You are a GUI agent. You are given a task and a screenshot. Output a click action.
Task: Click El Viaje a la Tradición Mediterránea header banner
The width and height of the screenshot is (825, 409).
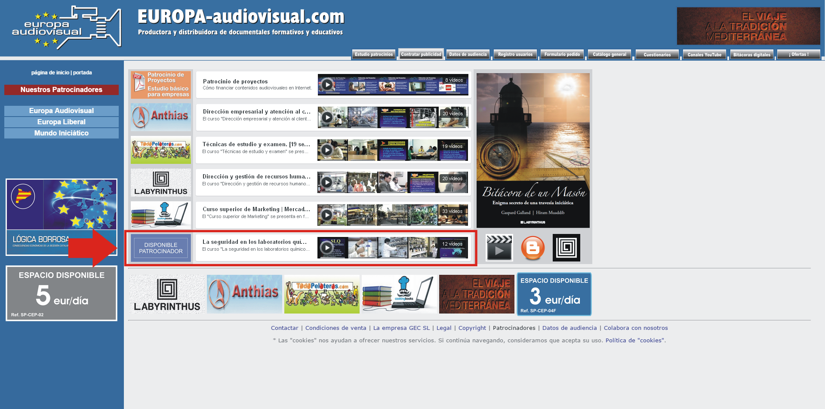pos(748,26)
